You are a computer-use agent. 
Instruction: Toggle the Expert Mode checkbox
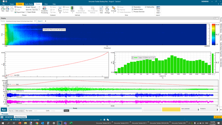pos(26,12)
